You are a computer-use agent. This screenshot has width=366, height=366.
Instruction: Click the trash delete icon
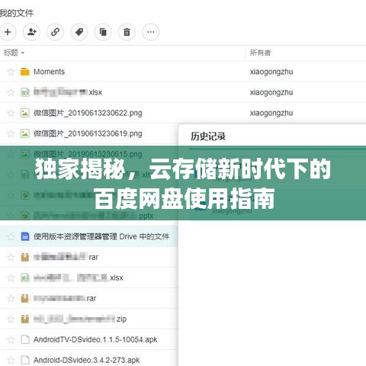coord(127,32)
